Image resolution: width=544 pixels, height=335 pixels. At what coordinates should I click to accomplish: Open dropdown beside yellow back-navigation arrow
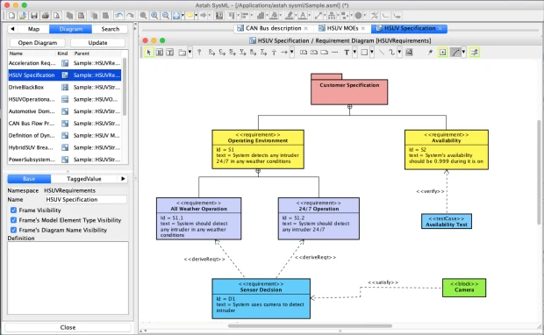point(196,16)
